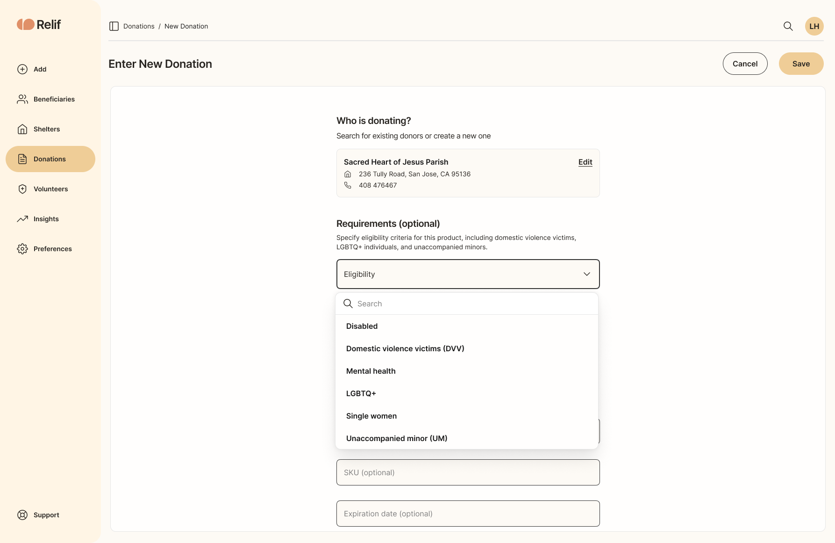The image size is (835, 543).
Task: Pick LGBTQ+ from the list
Action: click(467, 393)
